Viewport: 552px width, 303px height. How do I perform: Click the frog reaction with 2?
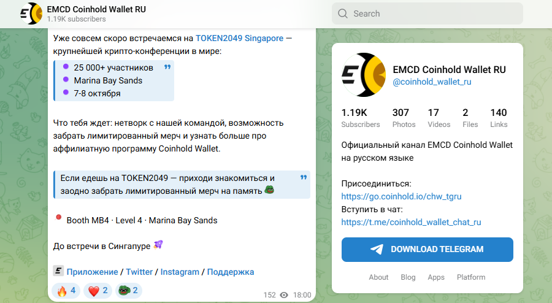(129, 291)
